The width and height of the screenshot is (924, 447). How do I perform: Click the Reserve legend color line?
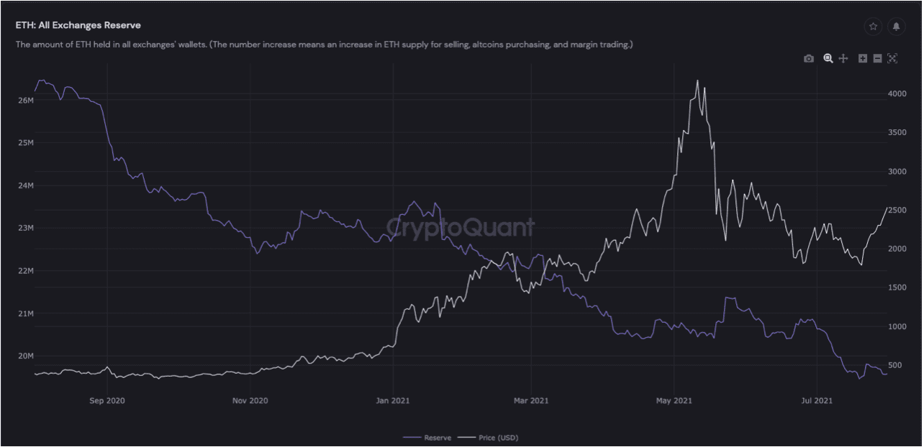point(412,437)
